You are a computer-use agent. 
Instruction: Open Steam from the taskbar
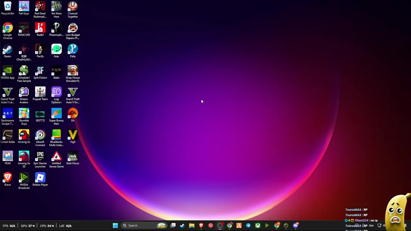pos(182,226)
